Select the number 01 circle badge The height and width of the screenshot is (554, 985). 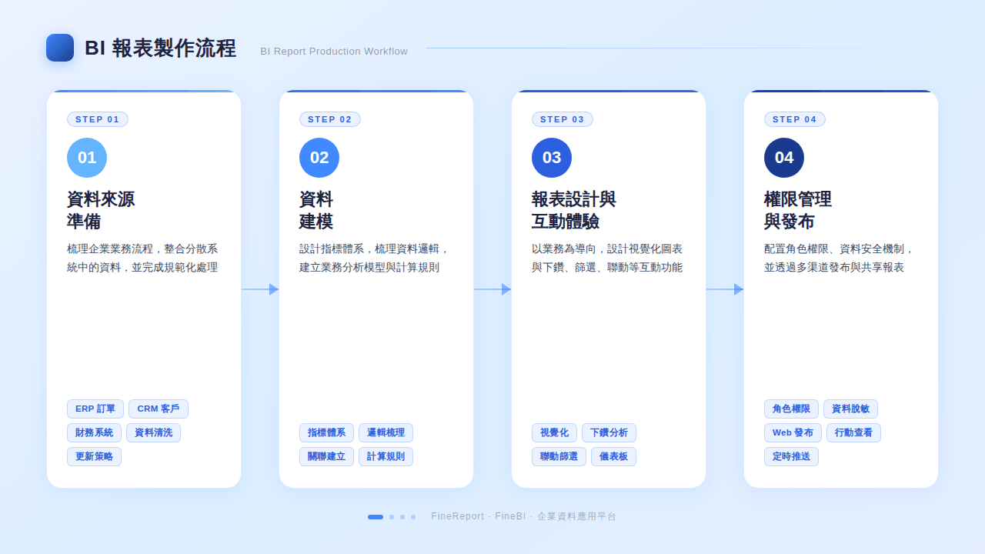(87, 158)
